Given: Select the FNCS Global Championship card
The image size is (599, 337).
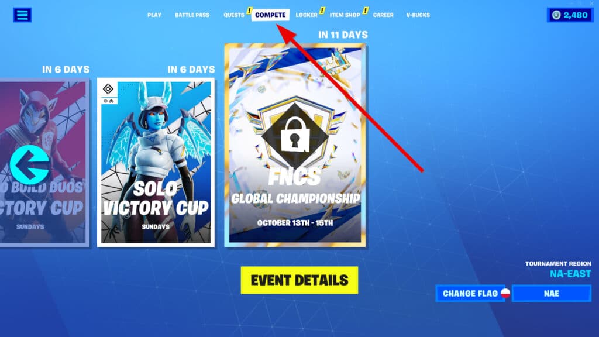Looking at the screenshot, I should pos(295,145).
